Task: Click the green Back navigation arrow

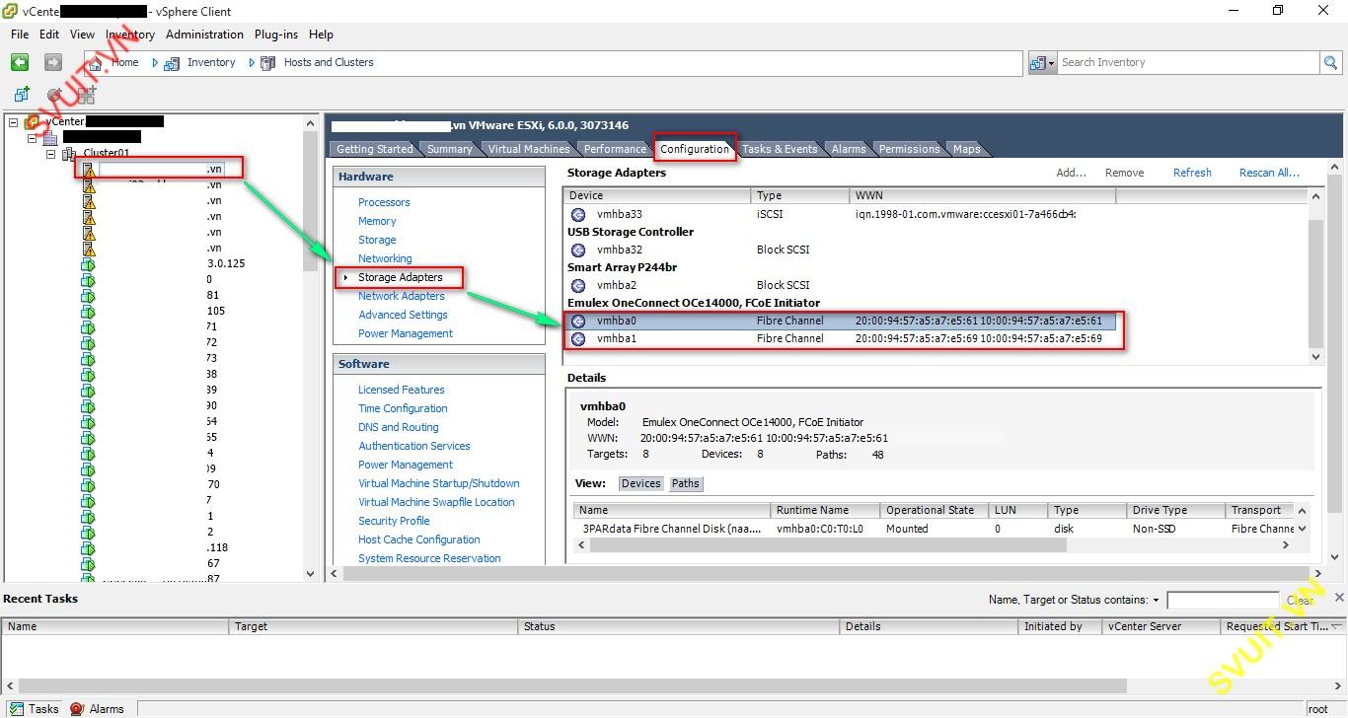Action: [20, 62]
